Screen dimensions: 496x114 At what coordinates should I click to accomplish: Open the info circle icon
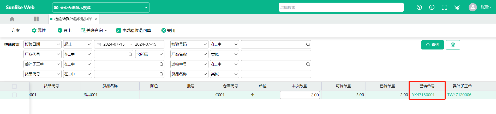coord(432,7)
